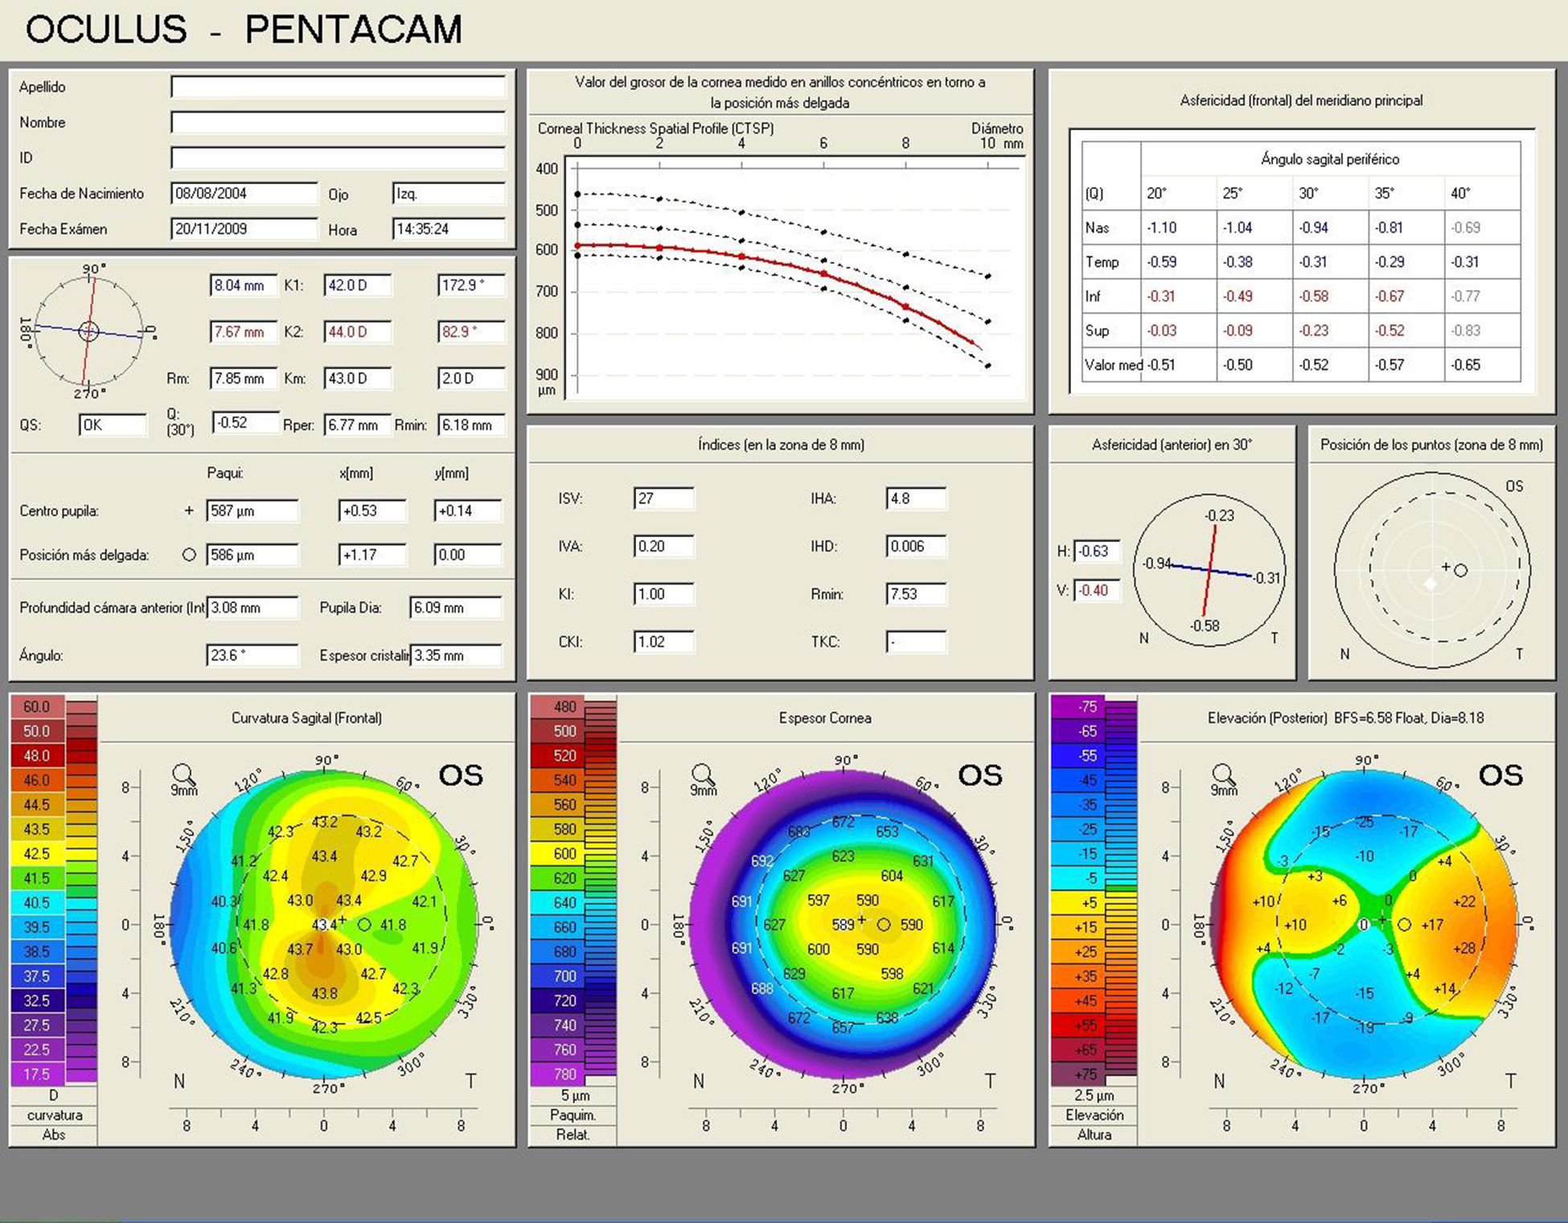Click the Abs label under the curvature scale
The image size is (1568, 1223).
click(54, 1135)
